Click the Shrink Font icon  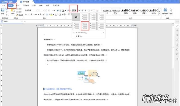pos(49,11)
